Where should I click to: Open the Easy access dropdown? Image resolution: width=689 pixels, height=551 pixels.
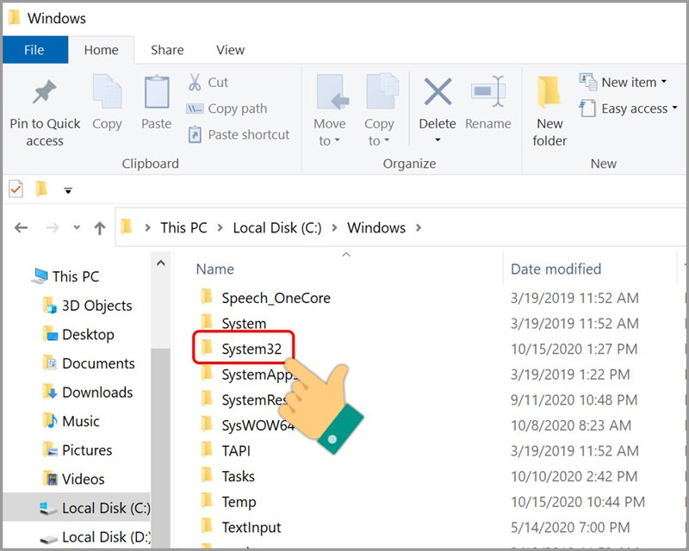click(x=627, y=108)
